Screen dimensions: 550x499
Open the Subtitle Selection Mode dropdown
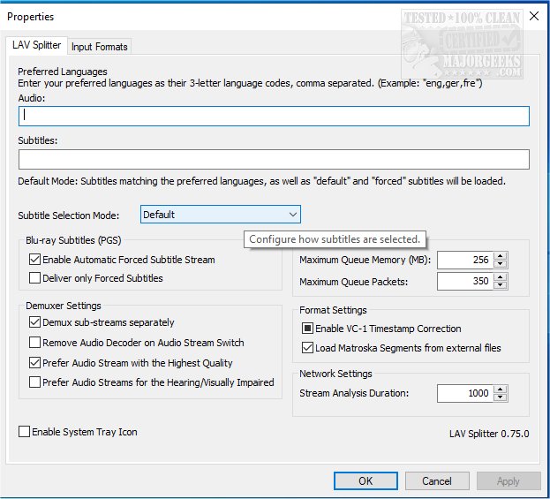[x=221, y=215]
